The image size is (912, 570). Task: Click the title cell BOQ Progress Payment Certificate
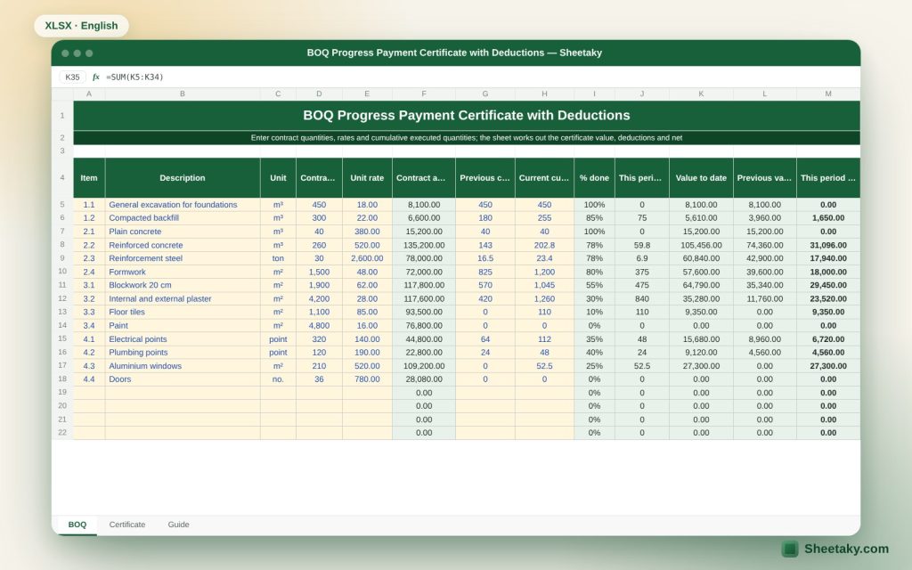click(467, 115)
